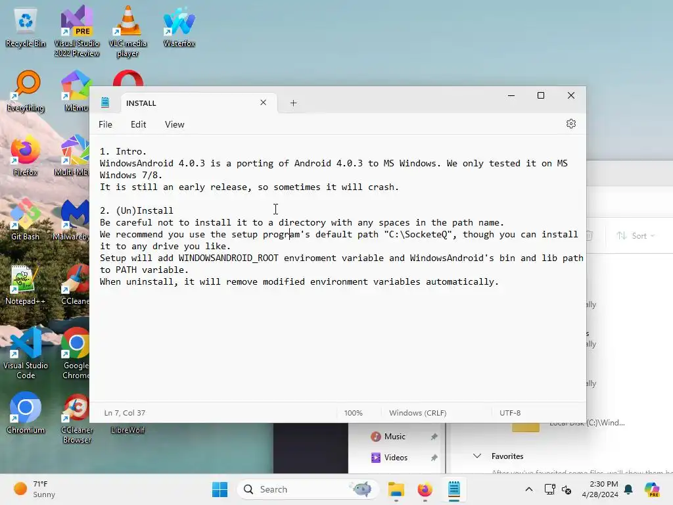Select the CCleaner desktop icon
The image size is (673, 505).
tap(75, 285)
